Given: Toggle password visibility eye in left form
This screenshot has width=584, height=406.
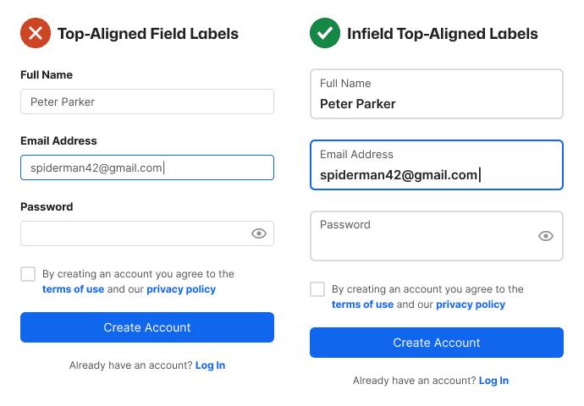Looking at the screenshot, I should (x=258, y=233).
